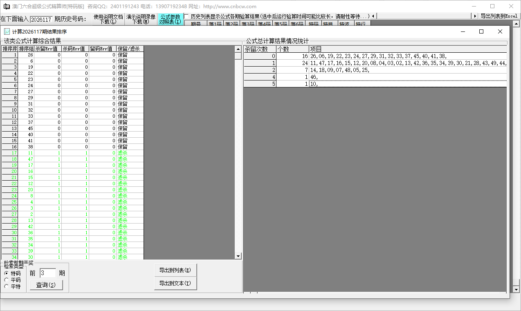Click the chart icon of the results window
Screen dimensions: 521x311
pyautogui.click(x=7, y=31)
